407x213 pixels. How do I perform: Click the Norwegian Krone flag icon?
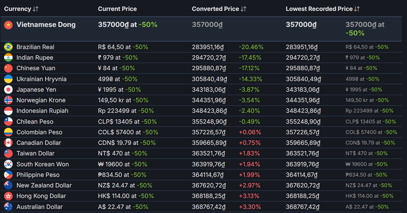point(9,100)
